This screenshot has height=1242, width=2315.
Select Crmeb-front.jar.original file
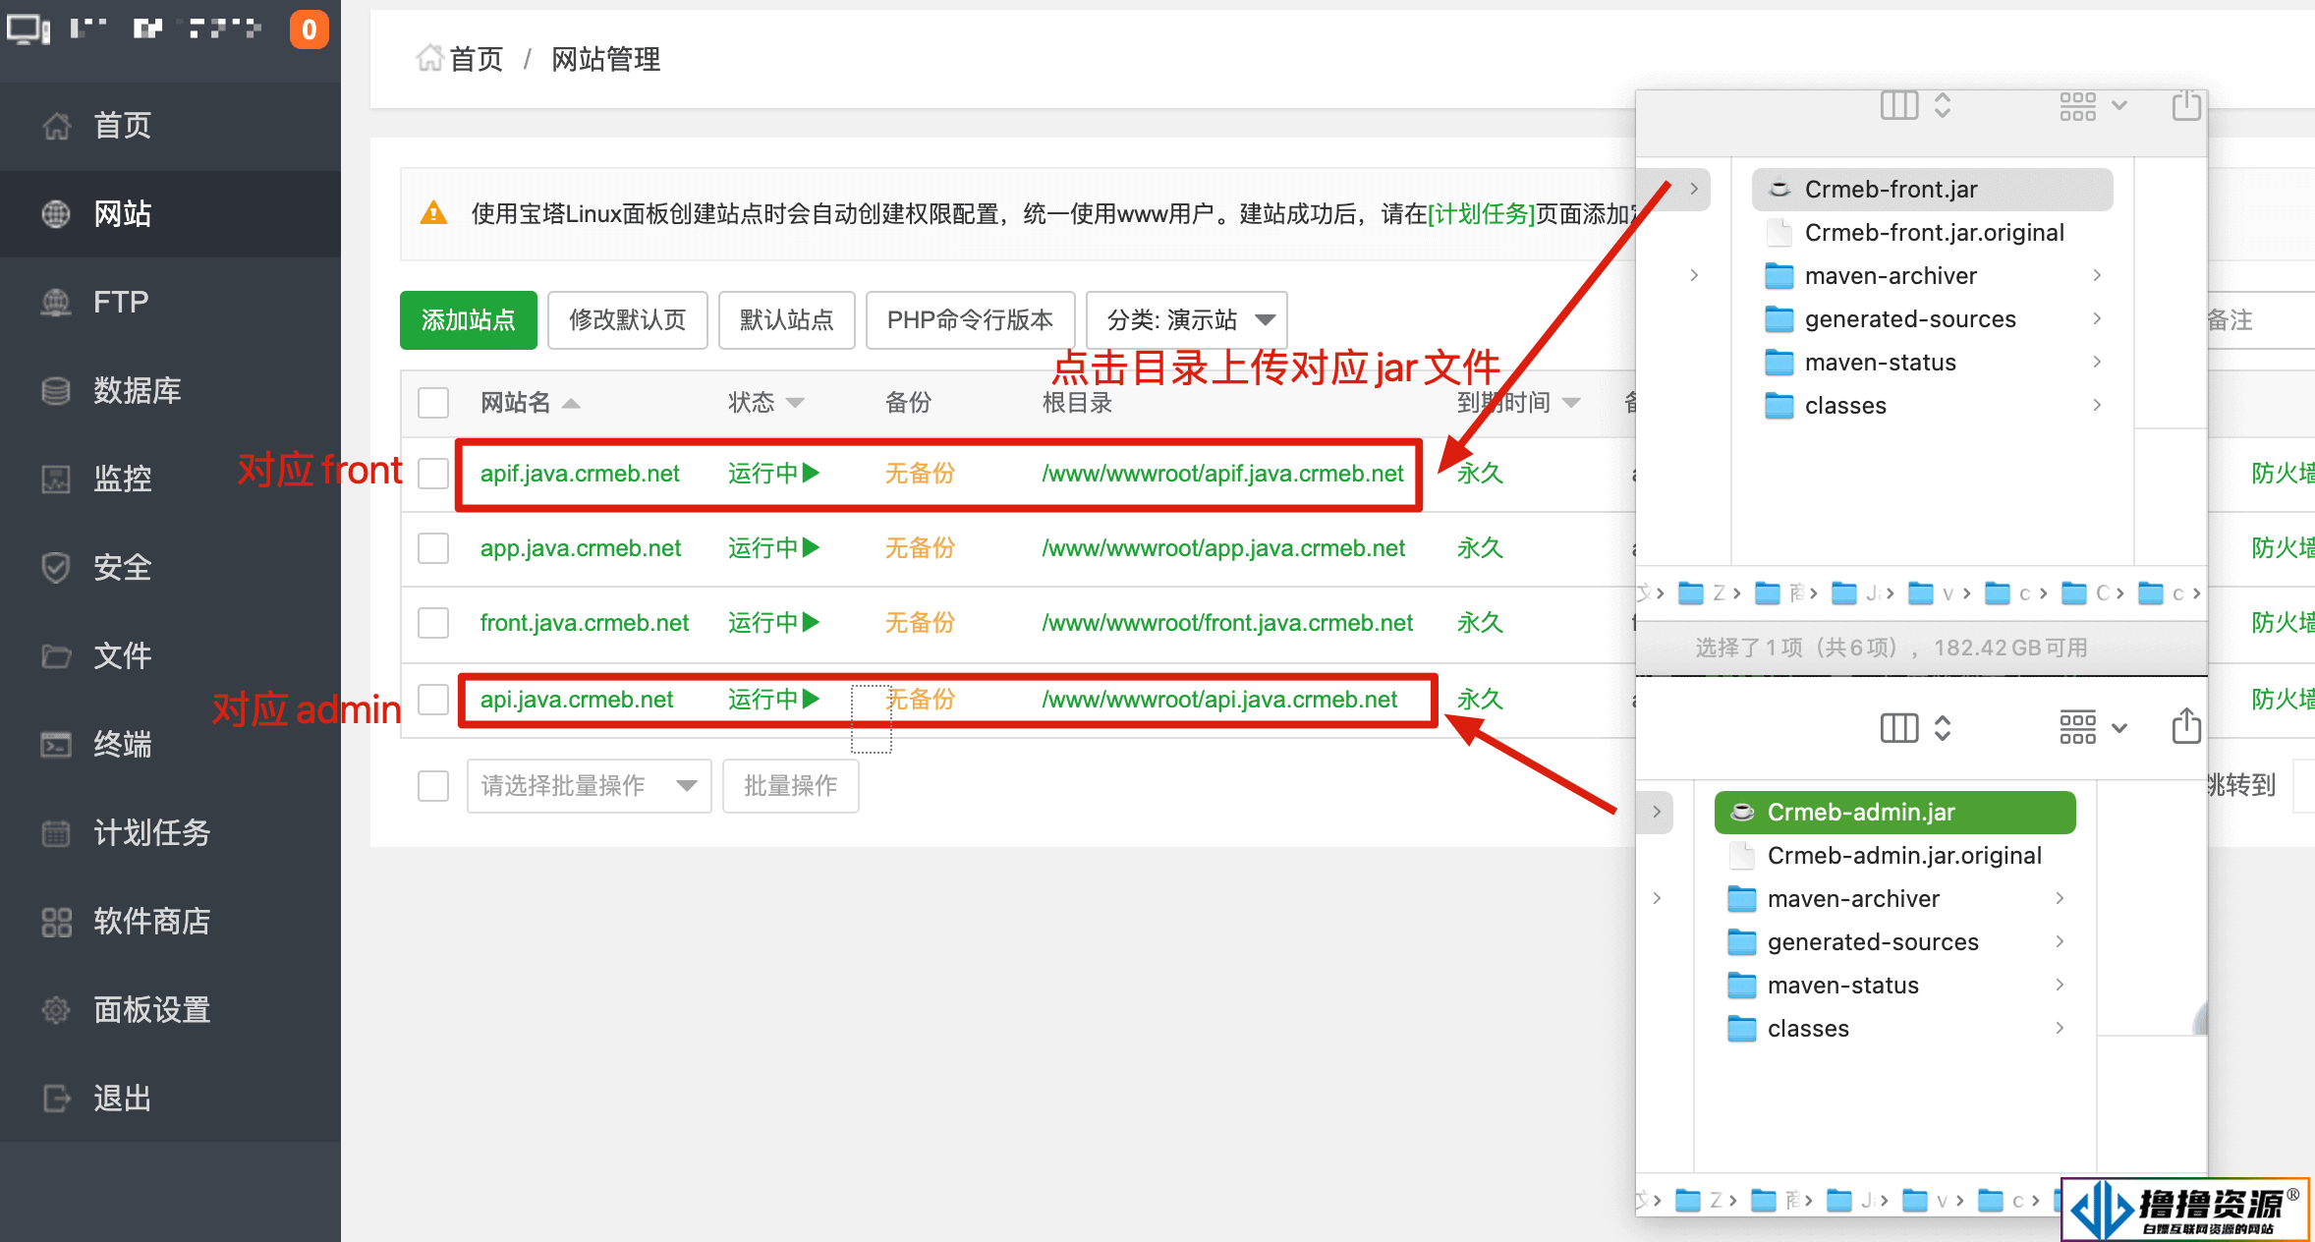click(1932, 233)
